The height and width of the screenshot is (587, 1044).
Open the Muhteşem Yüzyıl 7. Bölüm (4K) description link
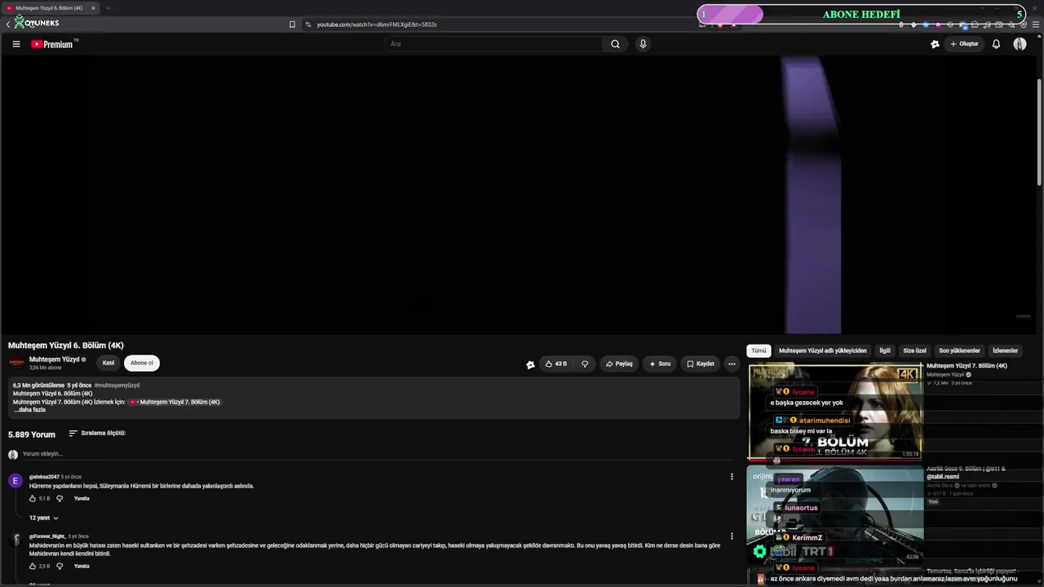click(x=175, y=402)
